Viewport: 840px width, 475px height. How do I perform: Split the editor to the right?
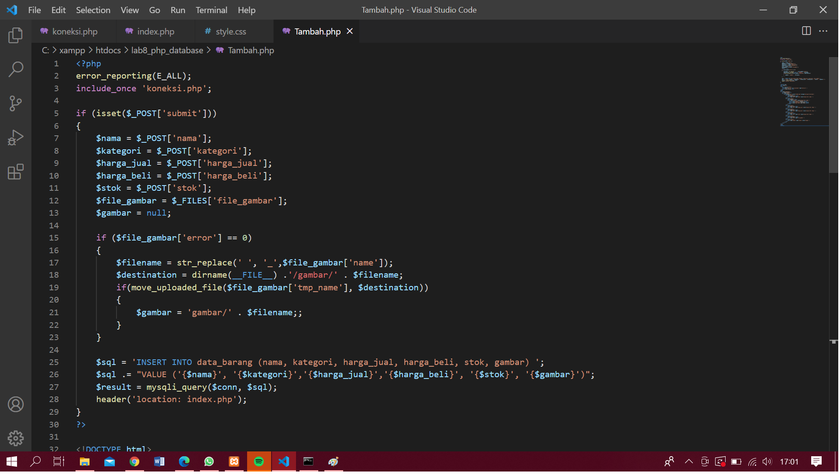click(x=806, y=31)
